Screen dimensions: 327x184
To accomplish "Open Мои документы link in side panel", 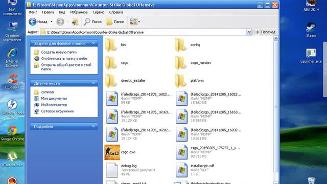I will [x=54, y=99].
